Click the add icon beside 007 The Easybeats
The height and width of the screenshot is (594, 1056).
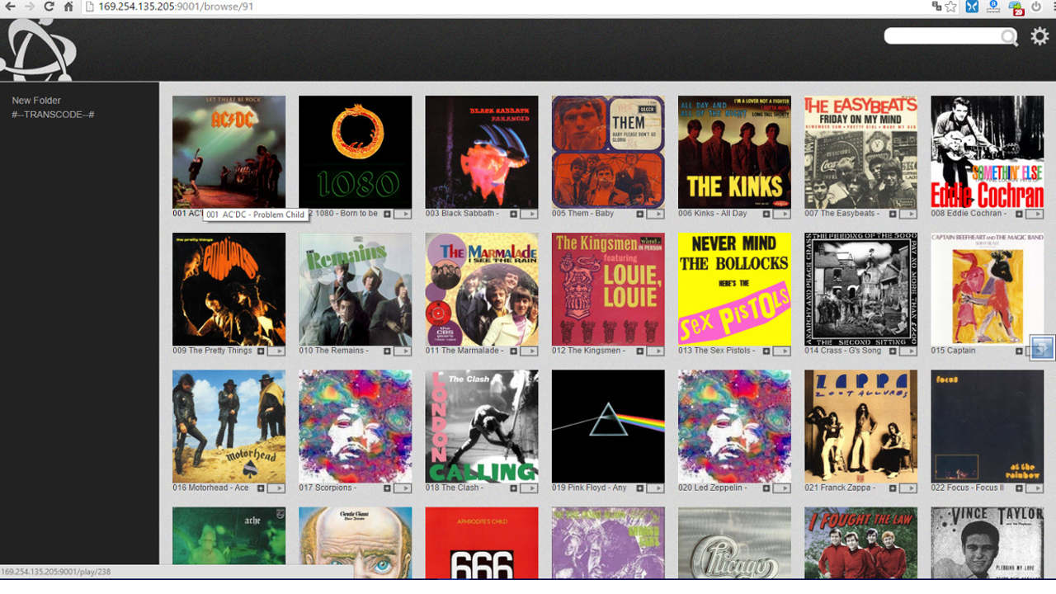click(893, 214)
